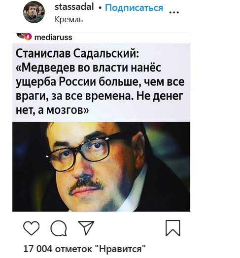Image resolution: width=240 pixels, height=258 pixels.
Task: Like the post with the heart icon
Action: click(x=31, y=228)
